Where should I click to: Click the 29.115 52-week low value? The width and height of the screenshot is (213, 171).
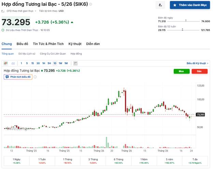(x=162, y=30)
